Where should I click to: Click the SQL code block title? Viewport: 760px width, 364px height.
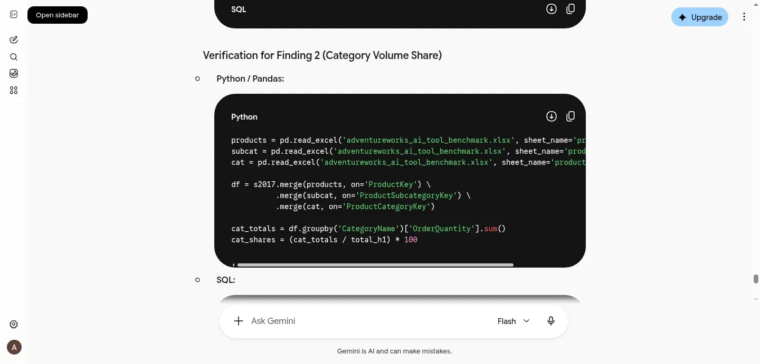[x=239, y=9]
